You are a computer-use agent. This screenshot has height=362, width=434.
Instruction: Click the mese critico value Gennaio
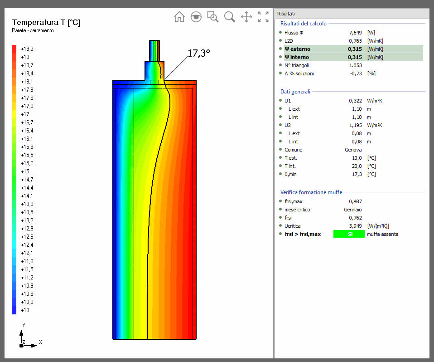pyautogui.click(x=353, y=210)
